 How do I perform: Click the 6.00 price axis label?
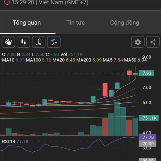(147, 103)
